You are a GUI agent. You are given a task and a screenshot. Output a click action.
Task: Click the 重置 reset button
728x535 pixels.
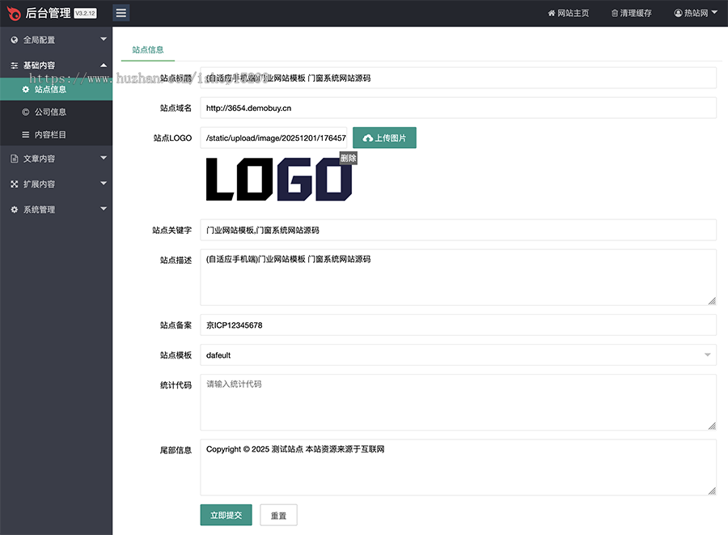click(278, 516)
